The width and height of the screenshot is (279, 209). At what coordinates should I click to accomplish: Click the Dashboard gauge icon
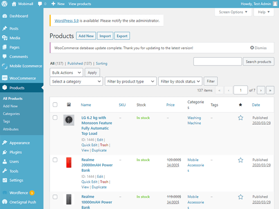tap(5, 16)
